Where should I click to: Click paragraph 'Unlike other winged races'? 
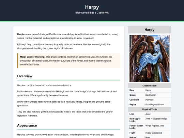click(x=64, y=104)
